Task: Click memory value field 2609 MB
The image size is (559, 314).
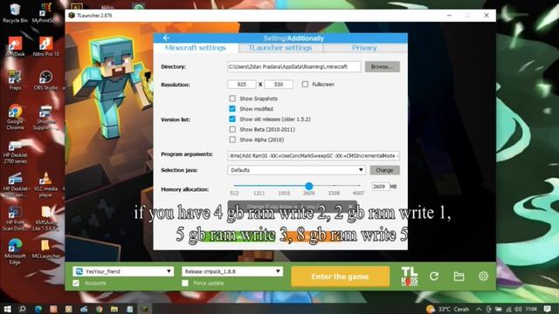Action: tap(380, 186)
